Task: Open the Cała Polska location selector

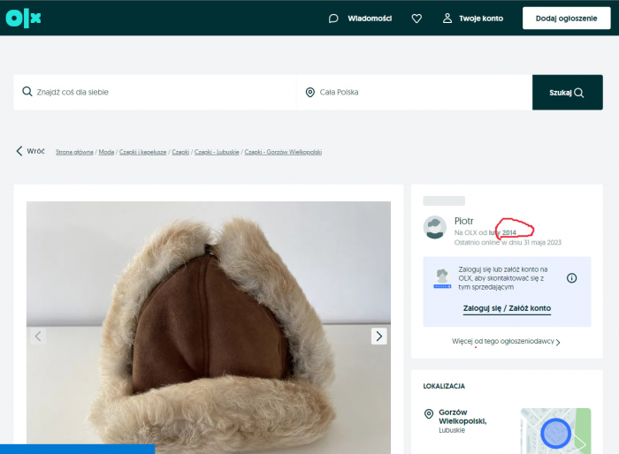Action: pyautogui.click(x=414, y=92)
